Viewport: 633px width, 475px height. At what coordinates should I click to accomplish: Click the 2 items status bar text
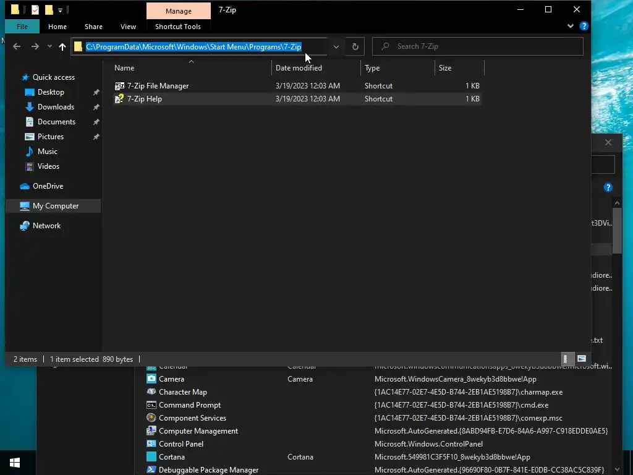[x=25, y=359]
